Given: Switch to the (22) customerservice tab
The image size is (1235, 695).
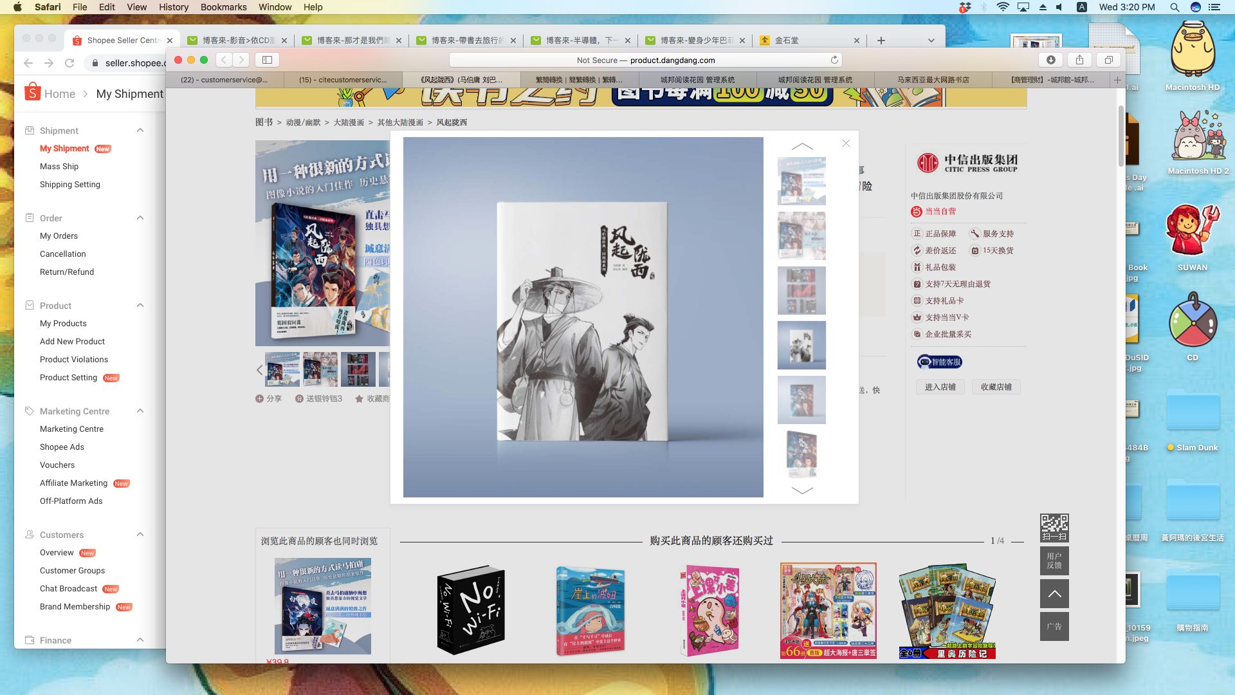Looking at the screenshot, I should 224,80.
